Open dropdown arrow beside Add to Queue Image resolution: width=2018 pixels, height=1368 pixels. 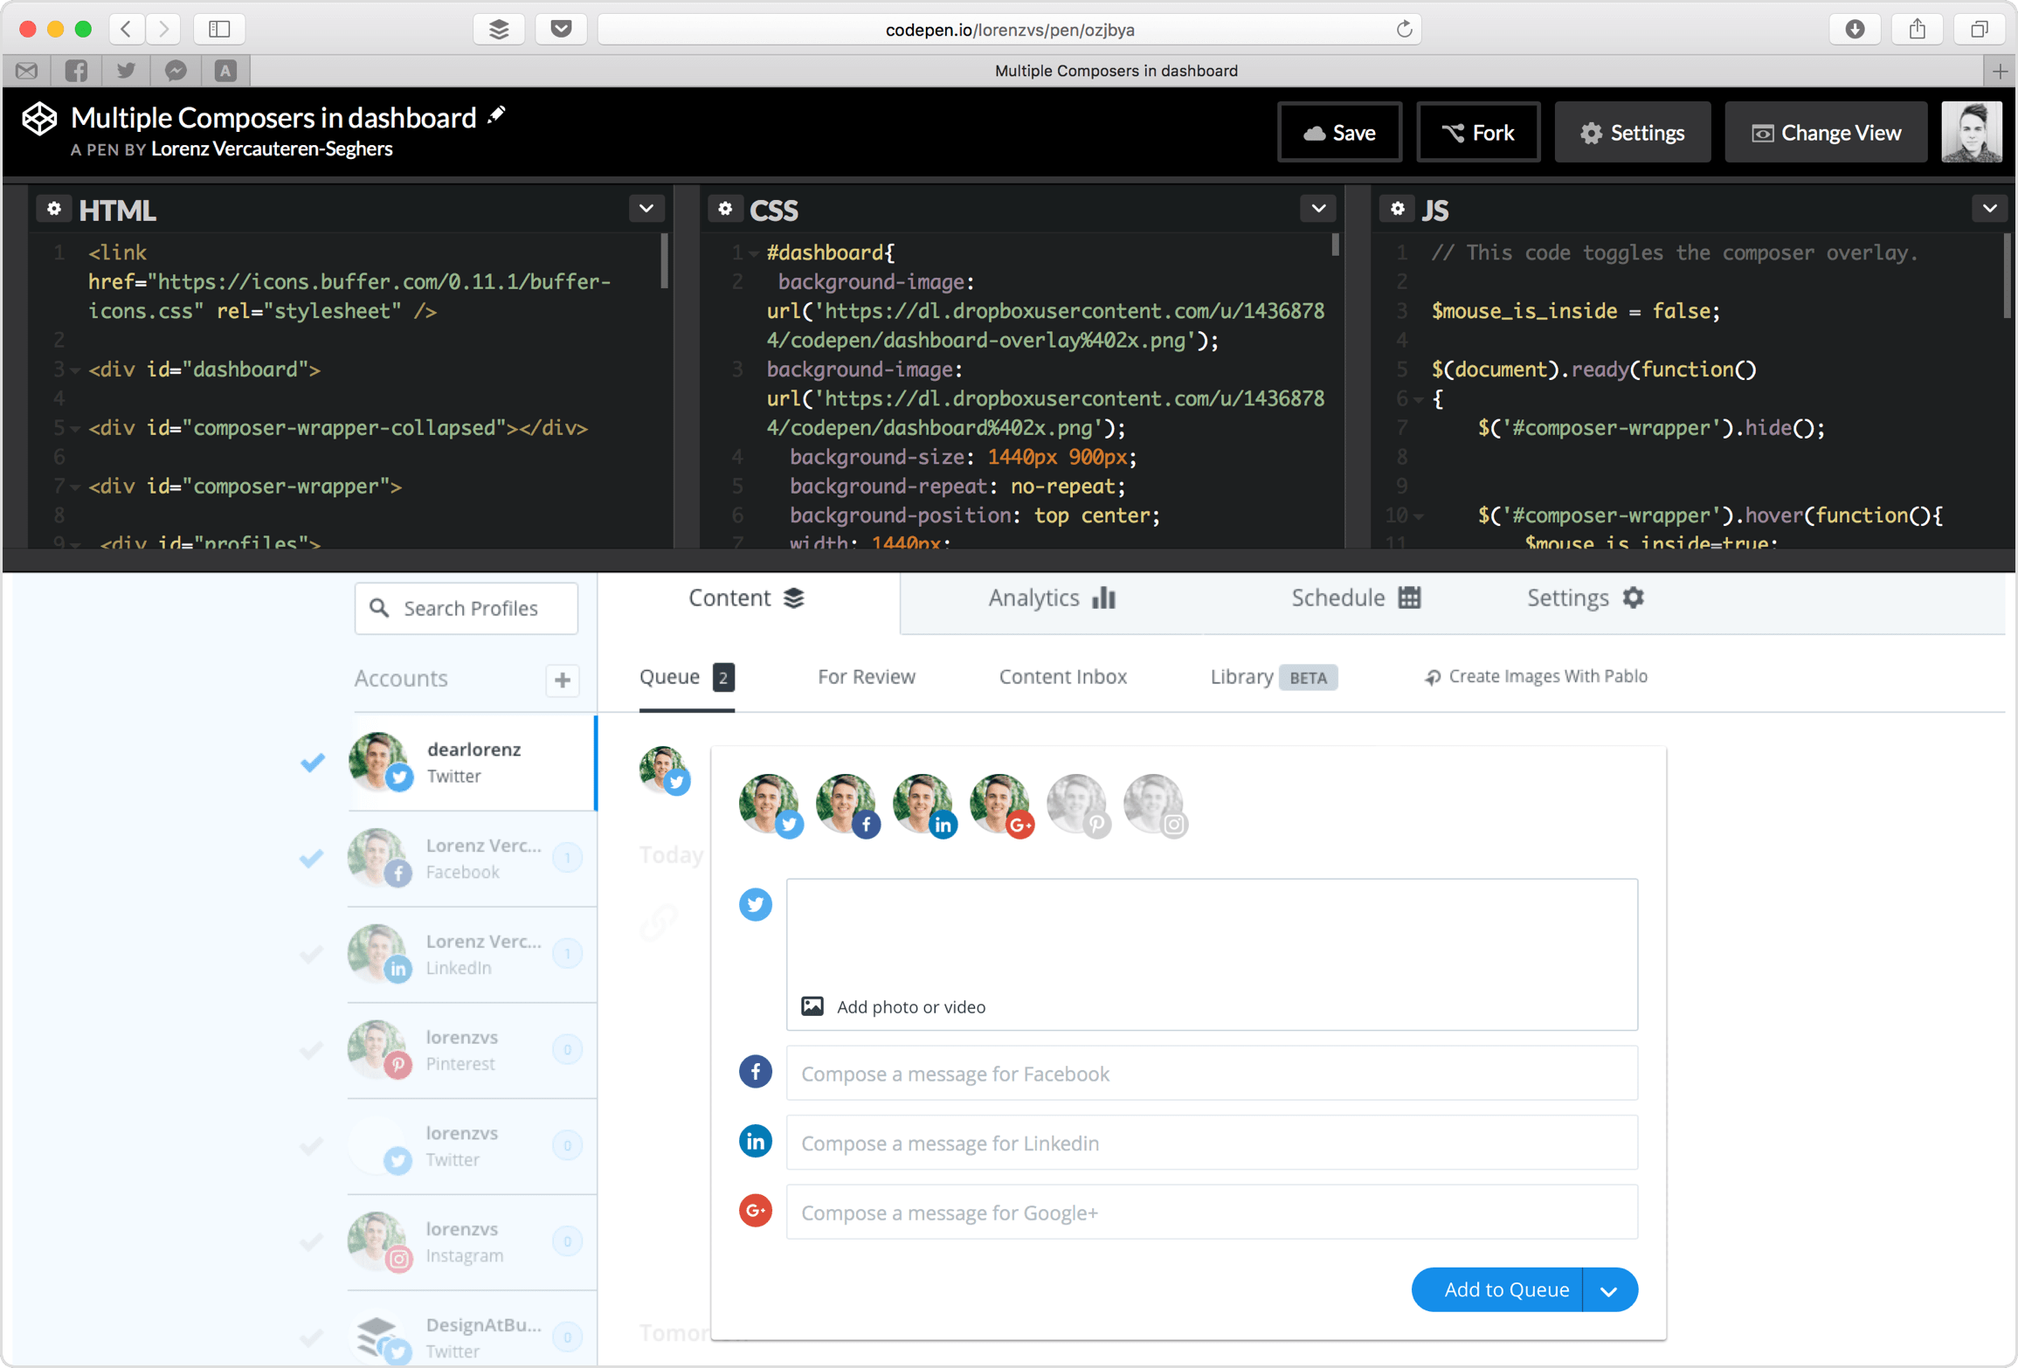tap(1608, 1289)
